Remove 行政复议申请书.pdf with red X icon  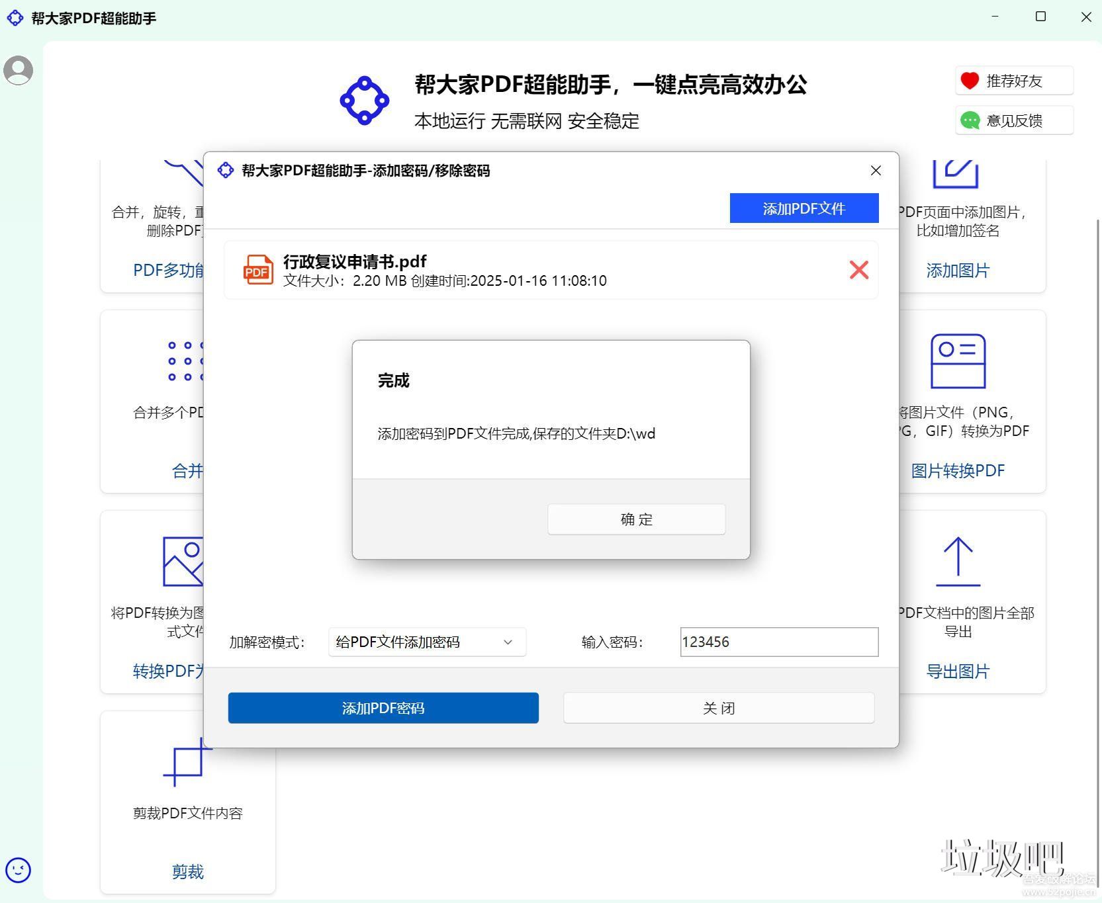[x=858, y=270]
